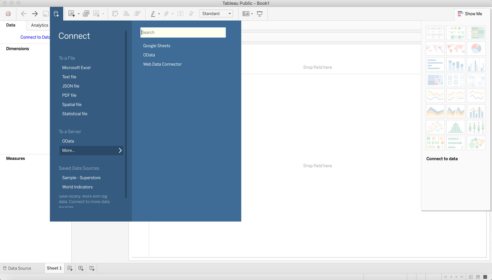Screen dimensions: 492x280
Task: Click the Add new data source icon
Action: click(56, 14)
